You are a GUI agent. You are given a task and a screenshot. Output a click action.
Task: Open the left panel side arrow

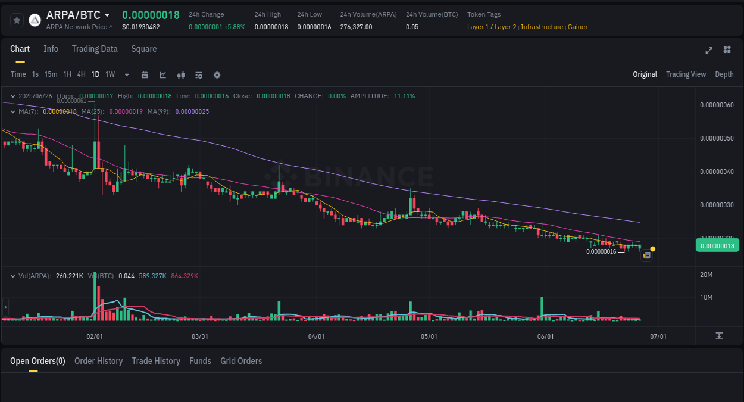coord(5,307)
